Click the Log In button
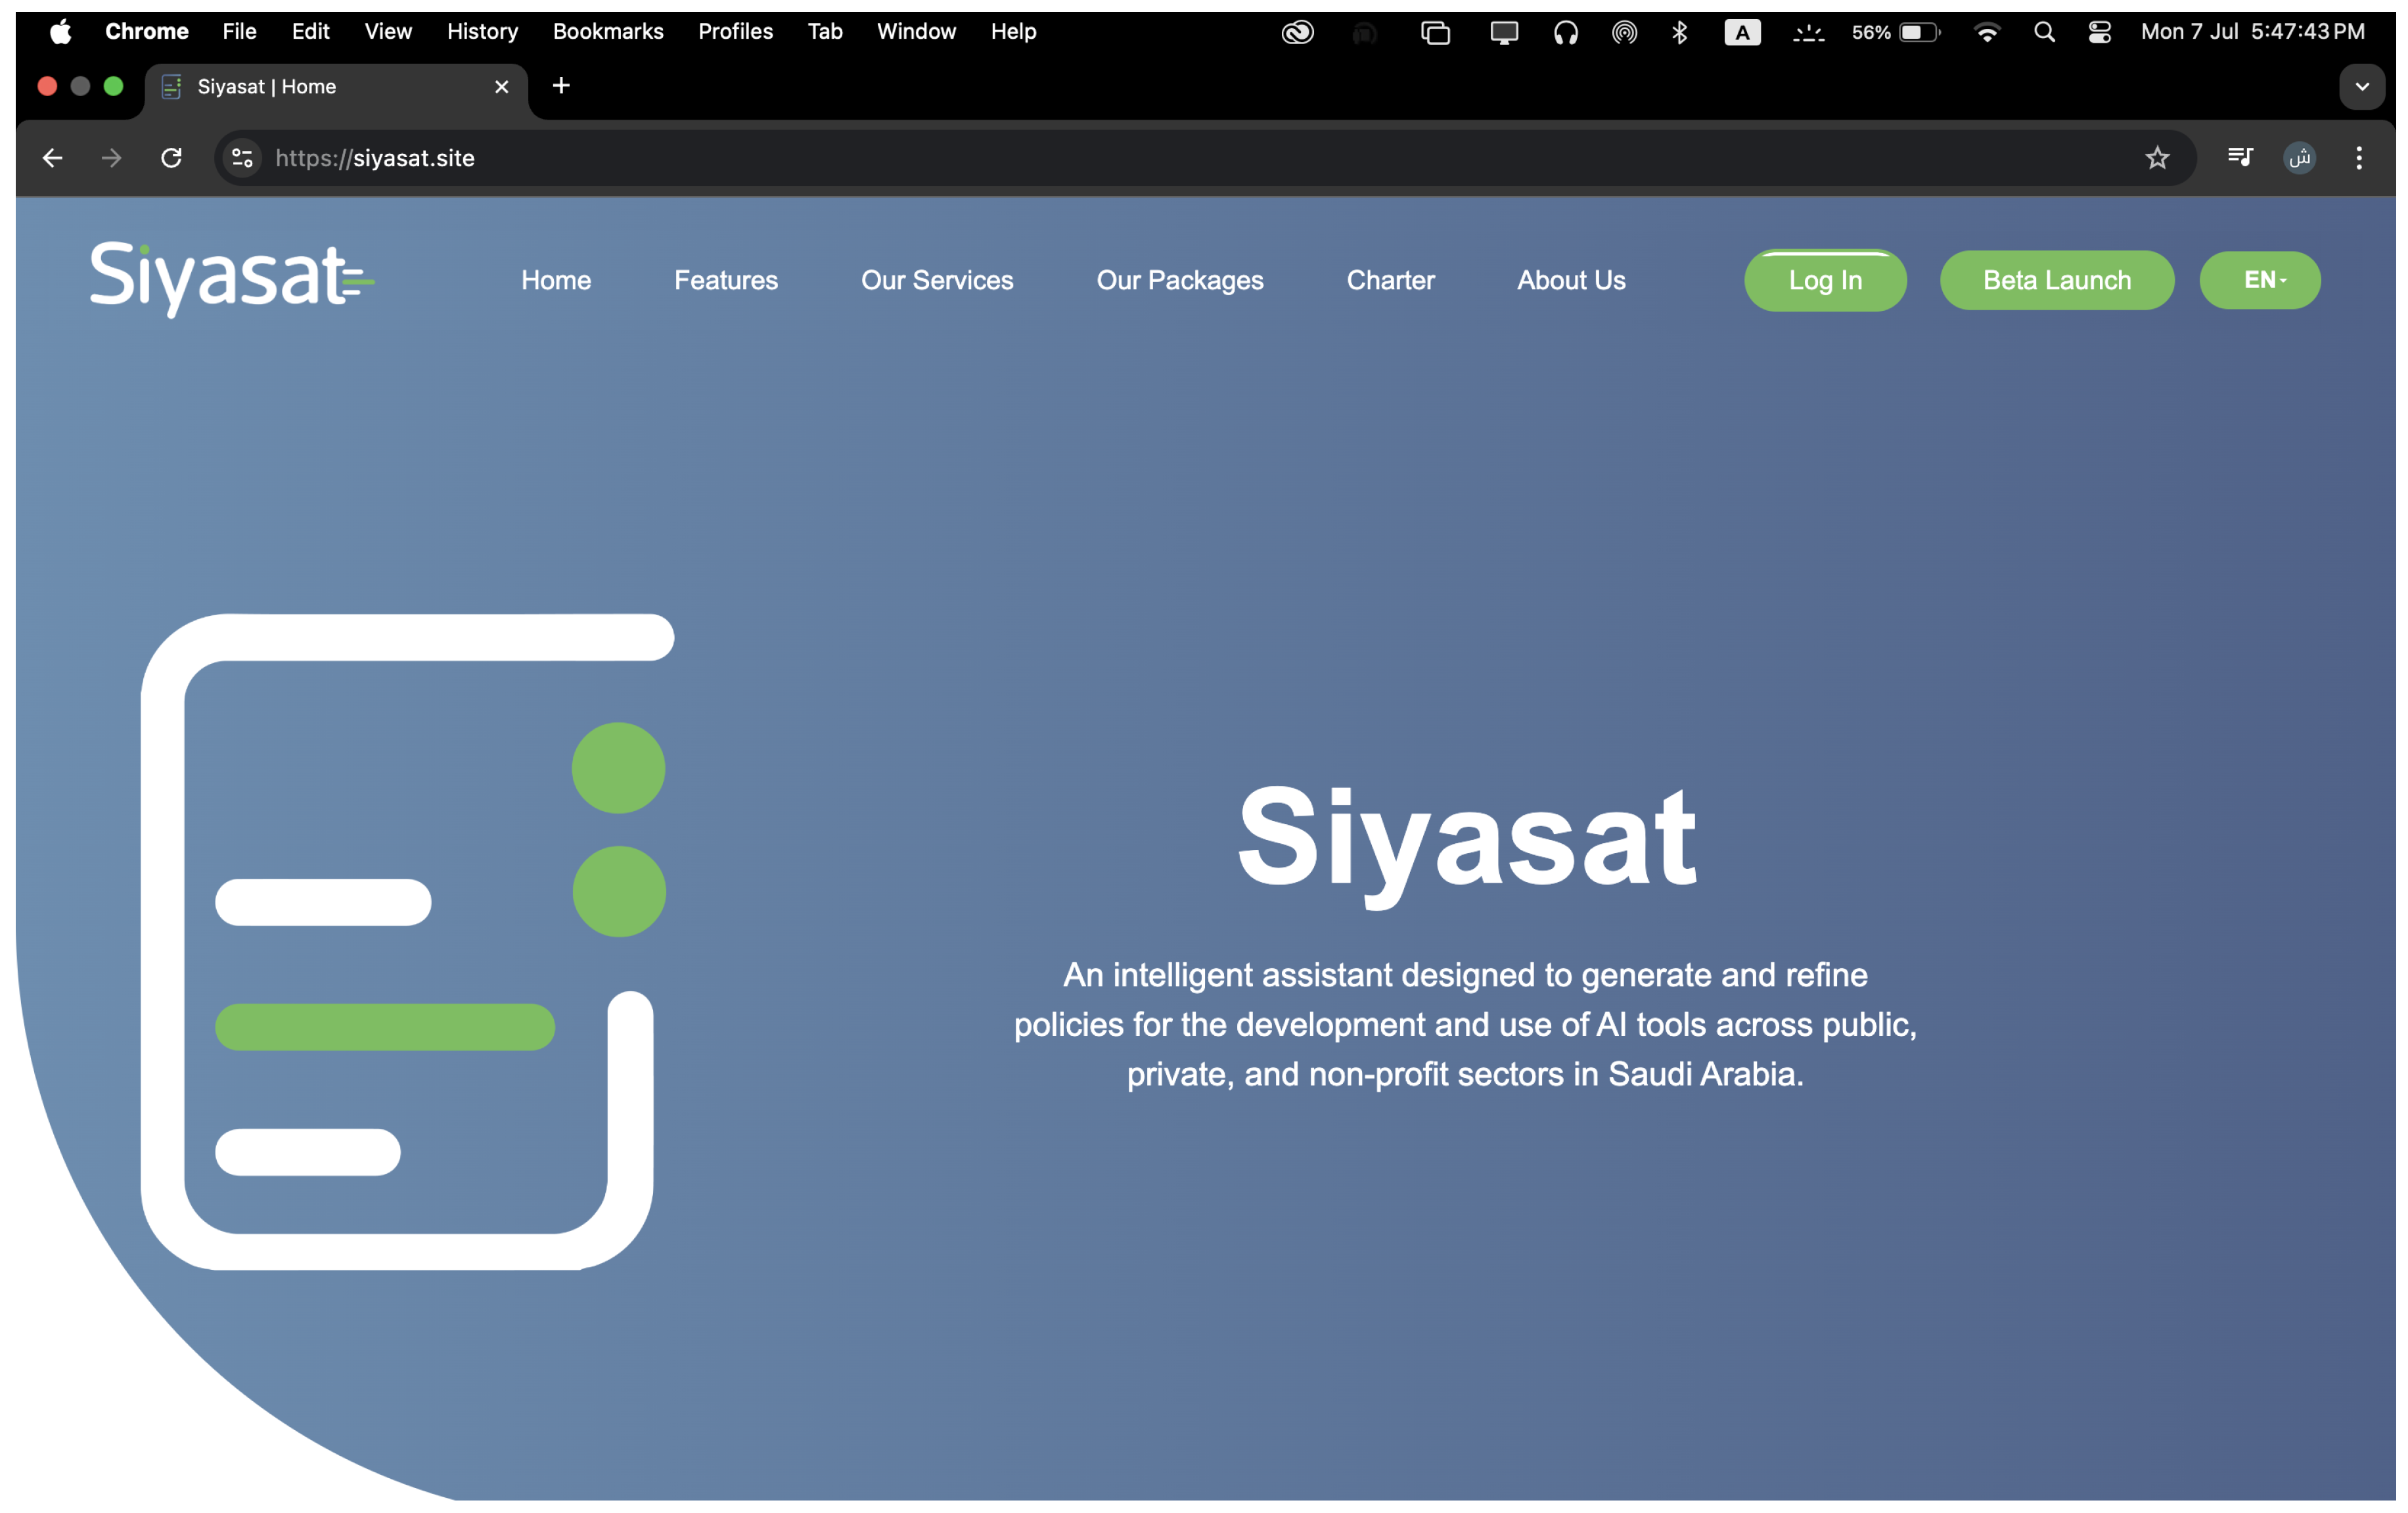This screenshot has width=2408, height=1513. click(x=1825, y=281)
